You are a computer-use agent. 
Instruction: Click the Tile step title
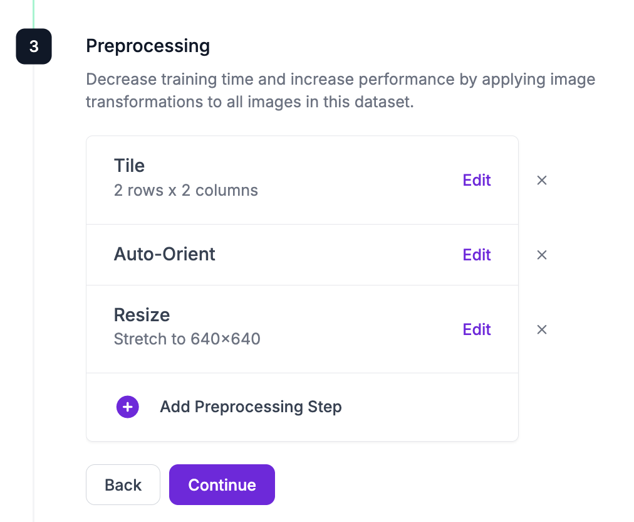pyautogui.click(x=130, y=166)
